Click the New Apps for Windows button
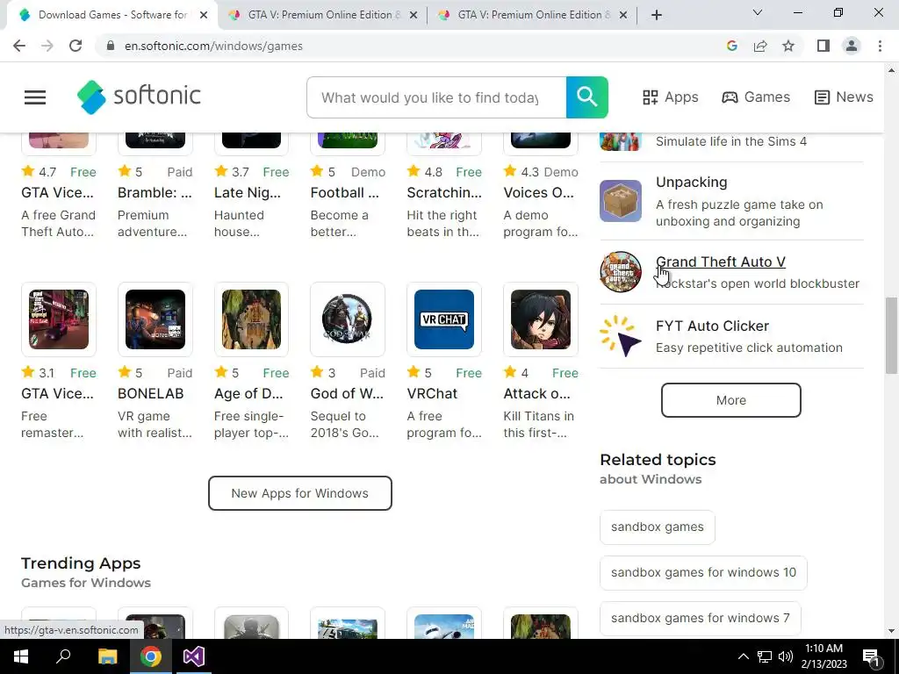Image resolution: width=899 pixels, height=674 pixels. (x=300, y=493)
